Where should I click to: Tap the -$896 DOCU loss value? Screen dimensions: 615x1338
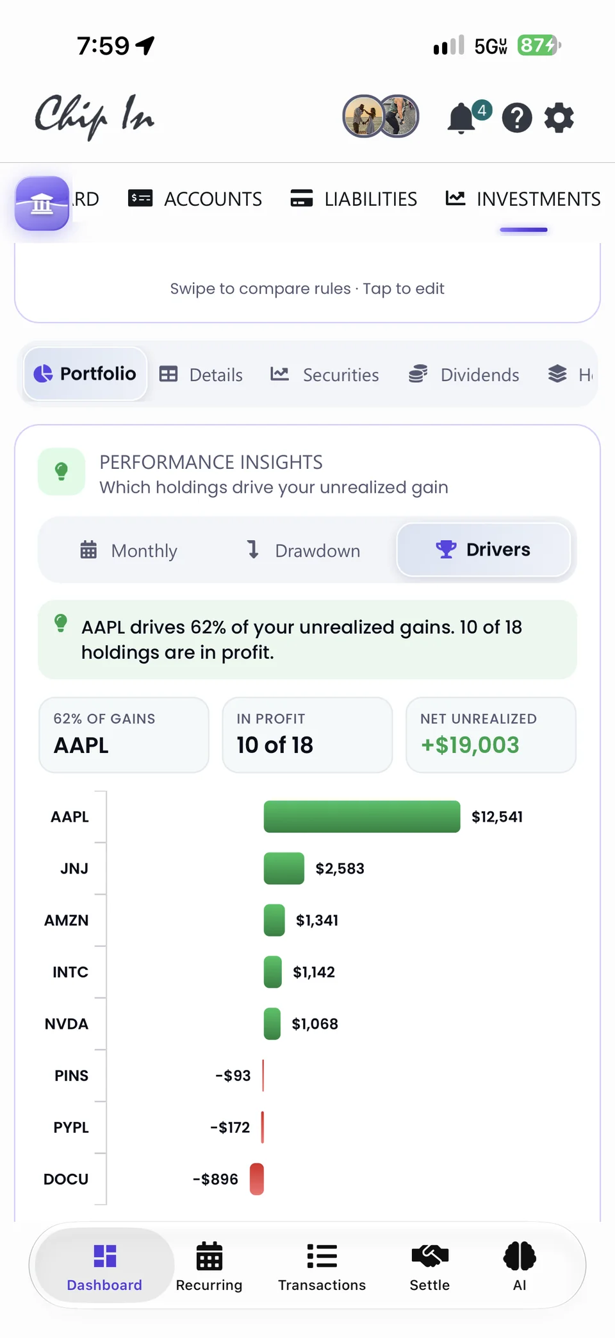pos(215,1179)
